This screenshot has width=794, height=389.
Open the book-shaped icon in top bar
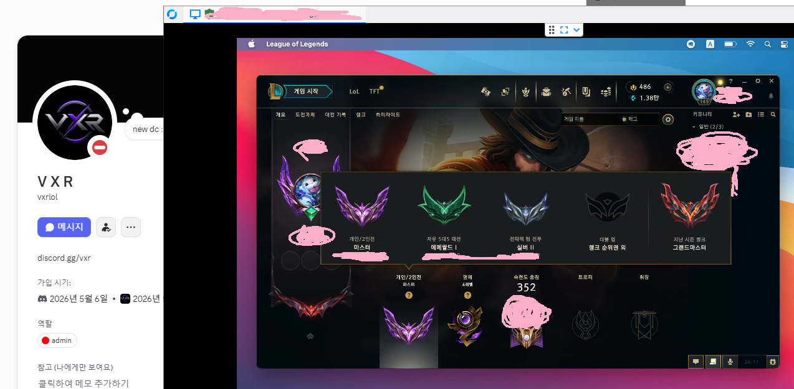[x=586, y=91]
